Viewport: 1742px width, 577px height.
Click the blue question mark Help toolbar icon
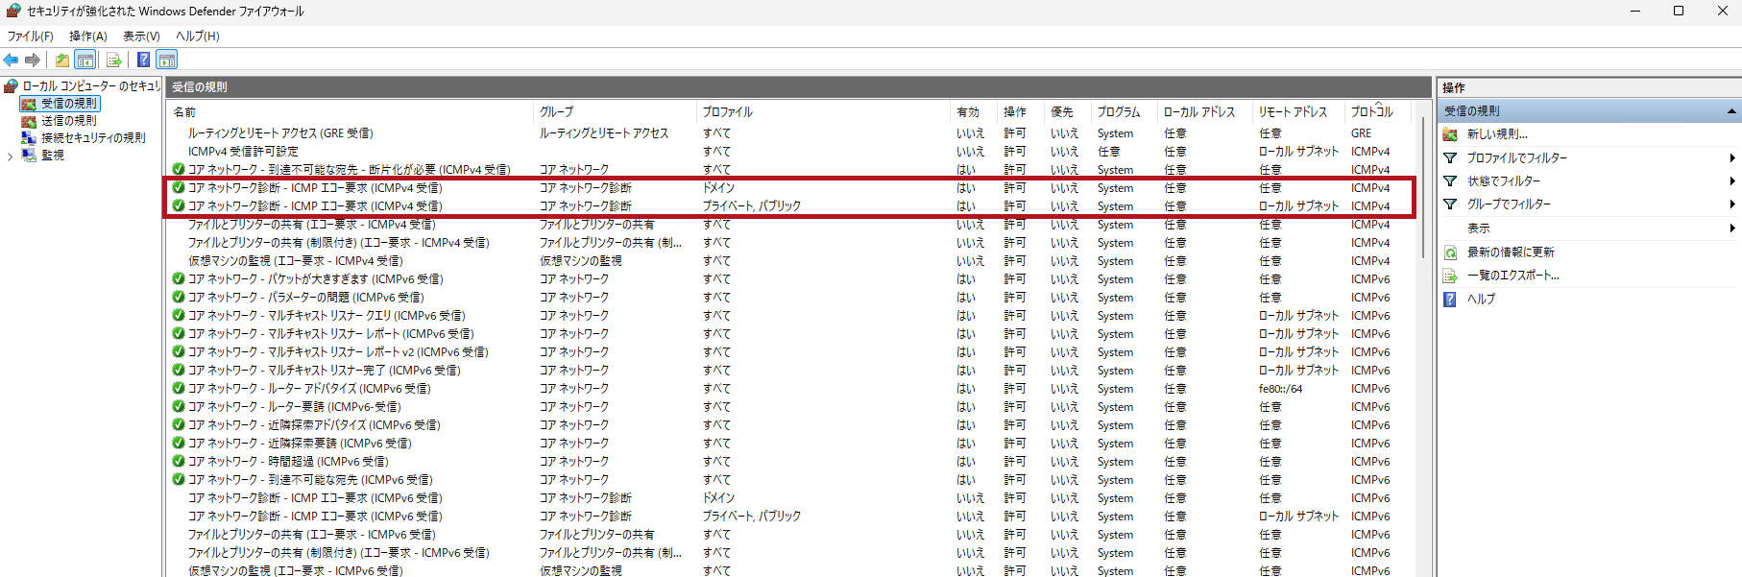pyautogui.click(x=143, y=60)
